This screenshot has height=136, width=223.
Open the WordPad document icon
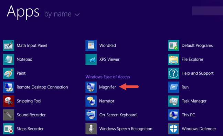coord(91,45)
